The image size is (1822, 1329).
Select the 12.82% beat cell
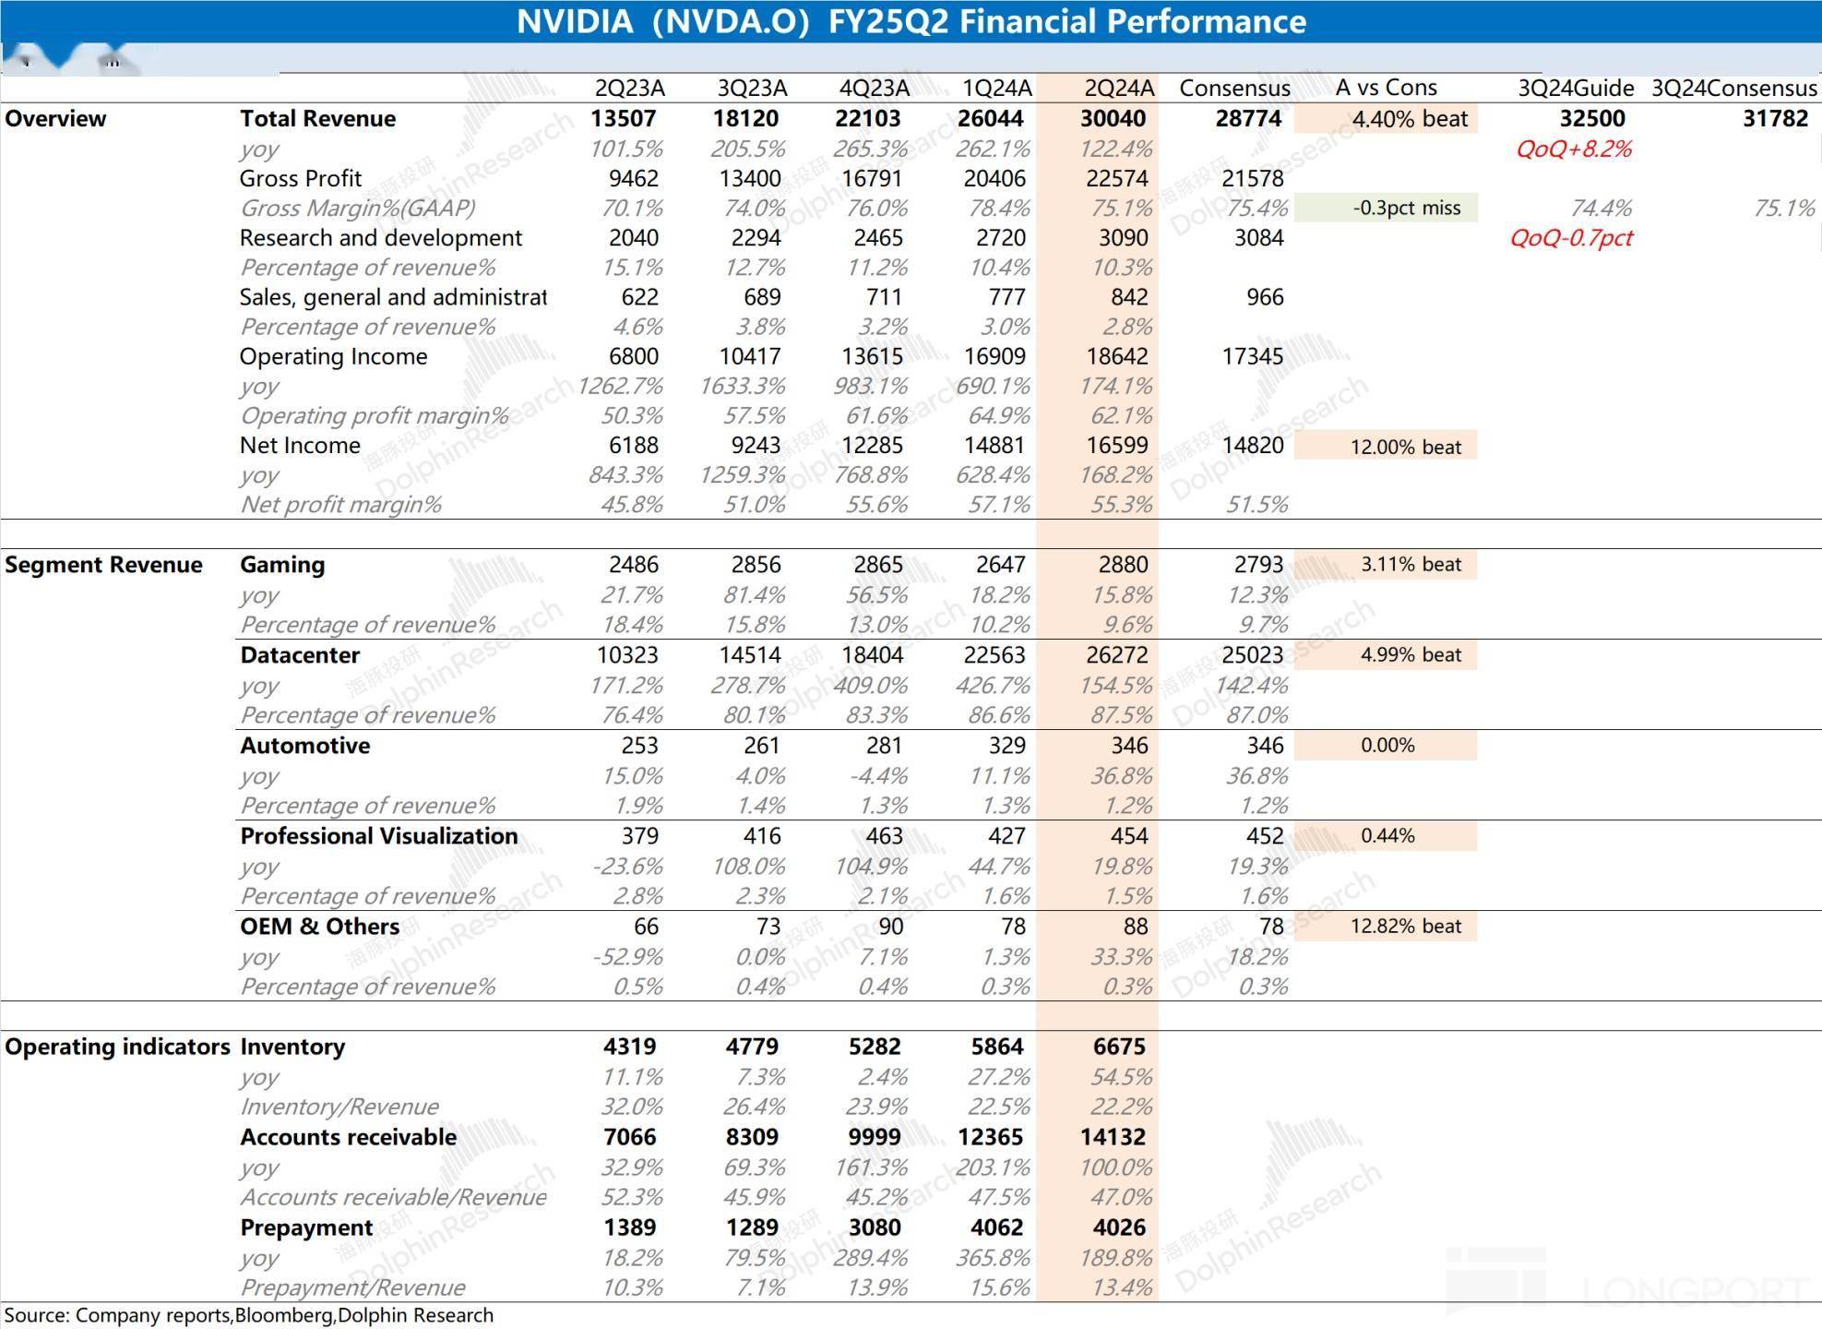[x=1386, y=926]
